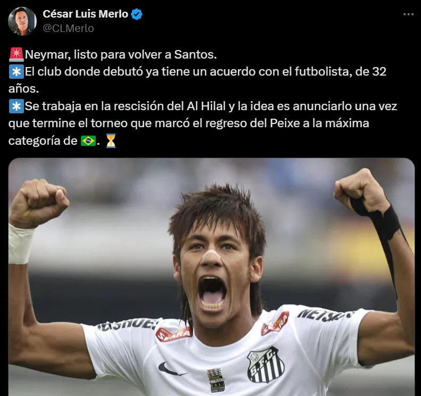Click the asterisk emoji before "Se trabaja"
This screenshot has width=421, height=396.
pos(16,106)
